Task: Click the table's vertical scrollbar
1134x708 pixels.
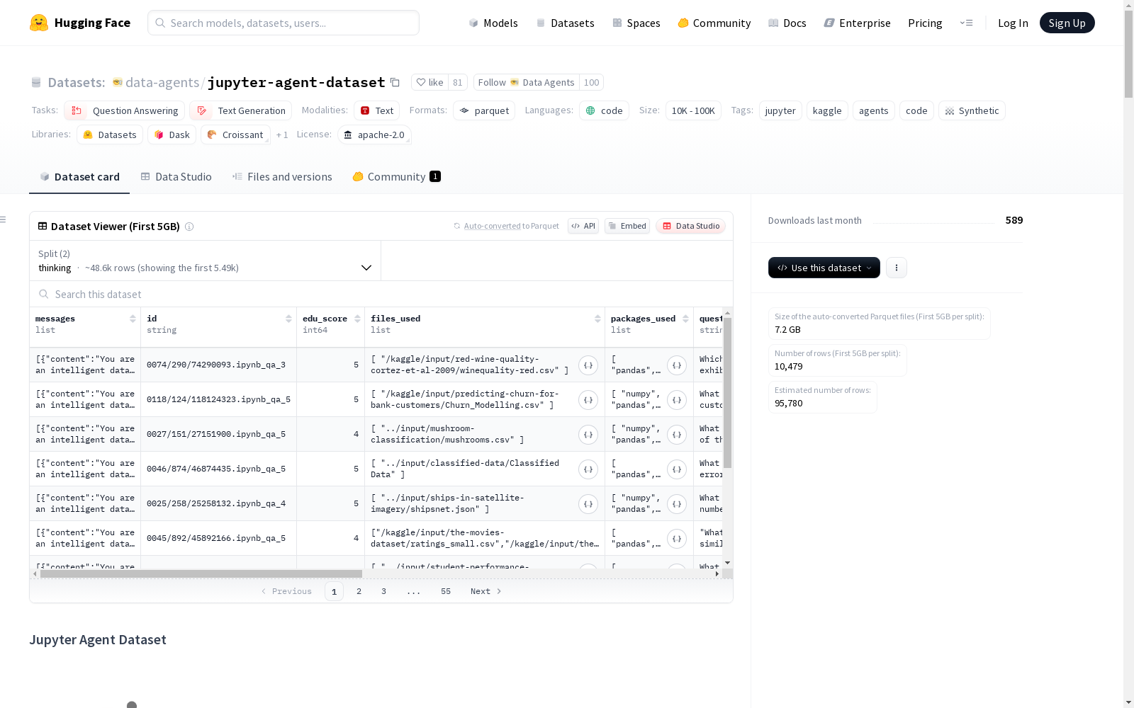Action: [x=728, y=393]
